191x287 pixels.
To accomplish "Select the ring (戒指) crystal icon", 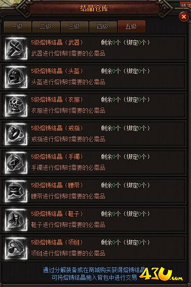I will (x=16, y=134).
